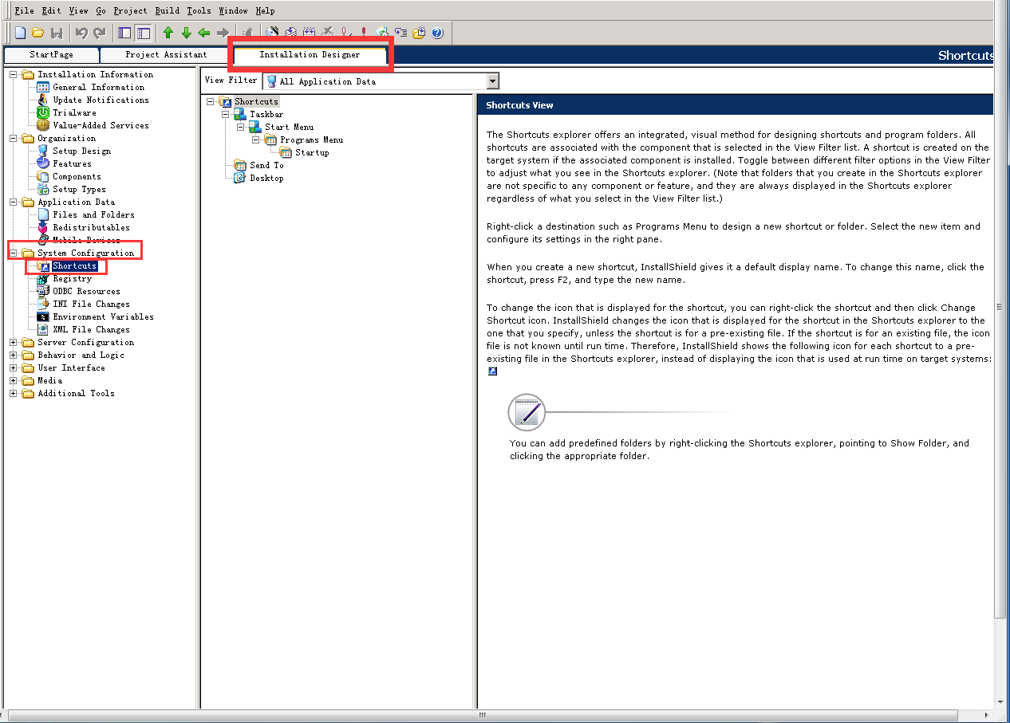The height and width of the screenshot is (723, 1010).
Task: Select Files and Folders in tree
Action: pos(93,214)
